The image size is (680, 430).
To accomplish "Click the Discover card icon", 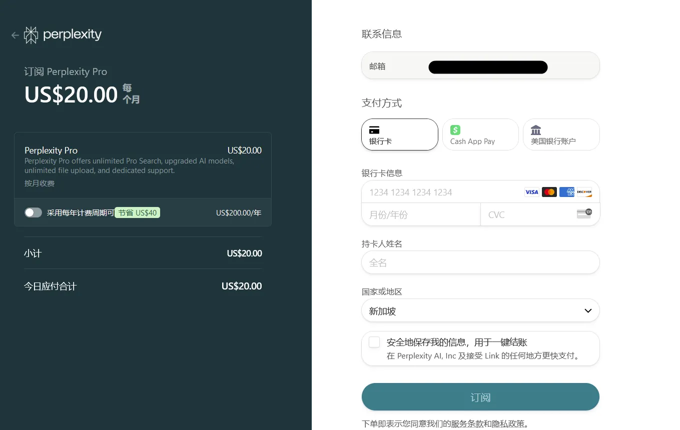I will click(x=584, y=192).
